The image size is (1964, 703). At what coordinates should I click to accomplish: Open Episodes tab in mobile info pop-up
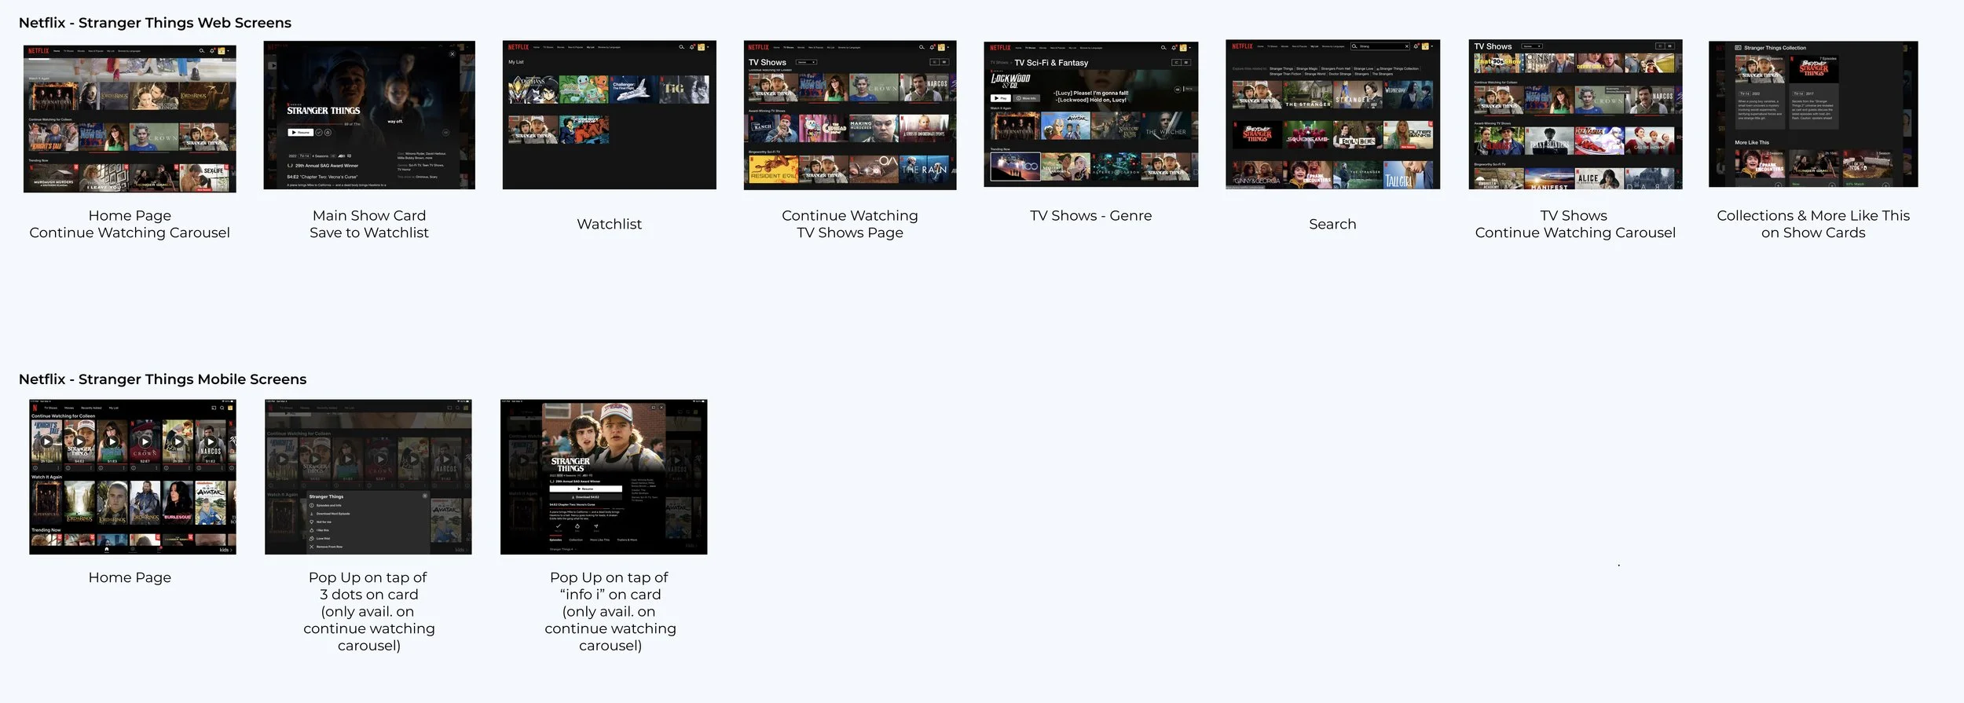point(555,540)
